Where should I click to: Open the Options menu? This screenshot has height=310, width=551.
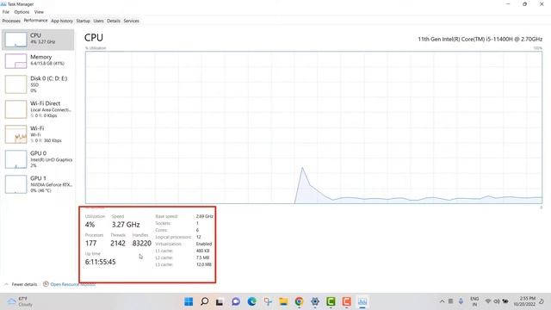click(x=22, y=12)
